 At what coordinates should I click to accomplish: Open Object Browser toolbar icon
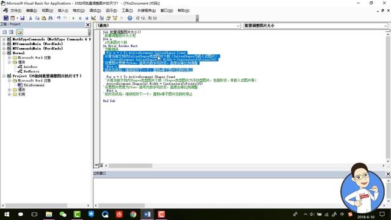115,18
